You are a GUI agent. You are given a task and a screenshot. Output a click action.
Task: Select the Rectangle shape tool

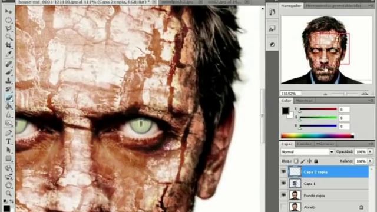coord(8,158)
